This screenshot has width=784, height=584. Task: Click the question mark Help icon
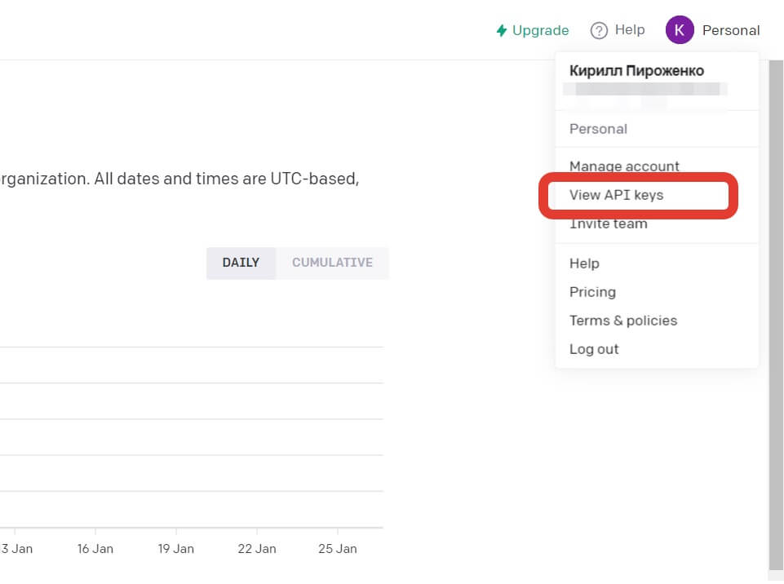pos(600,31)
